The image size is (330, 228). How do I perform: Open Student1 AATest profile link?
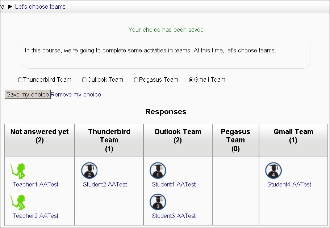174,184
